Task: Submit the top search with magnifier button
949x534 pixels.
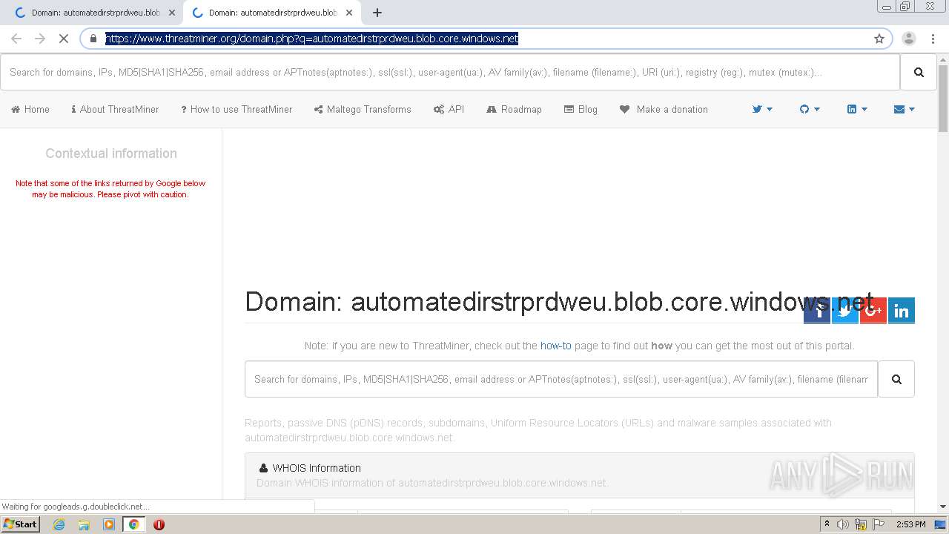Action: click(x=919, y=72)
